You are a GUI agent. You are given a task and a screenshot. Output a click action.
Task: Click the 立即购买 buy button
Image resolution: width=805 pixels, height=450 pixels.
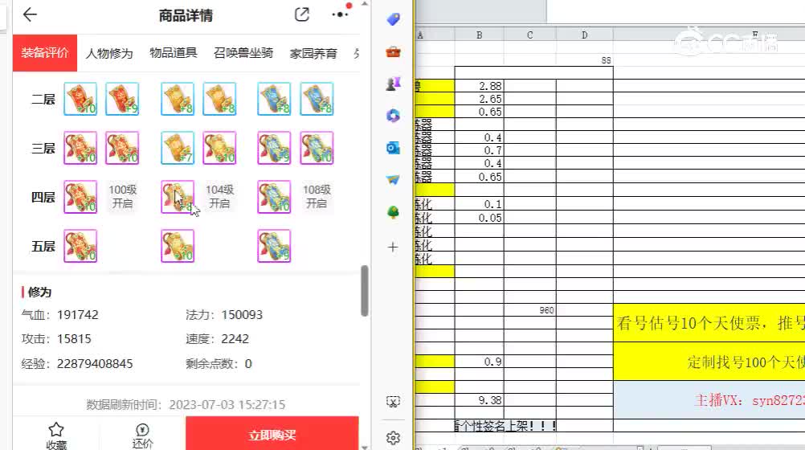pos(272,435)
